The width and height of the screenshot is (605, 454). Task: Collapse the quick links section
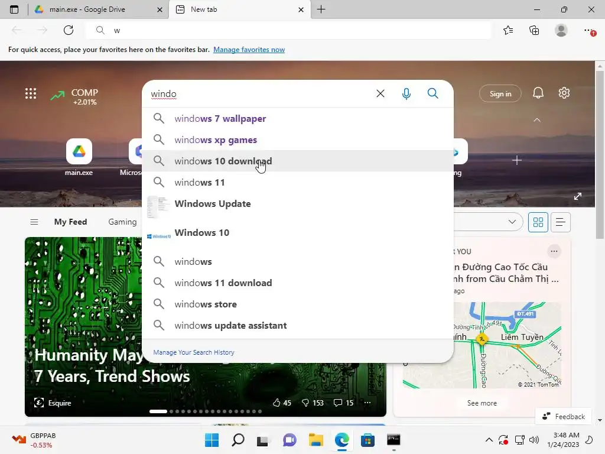pos(536,120)
